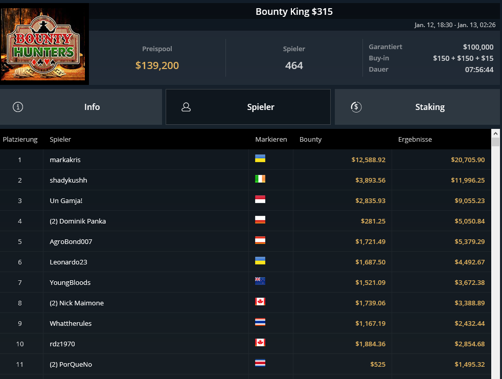Click the result value $1,495.32
This screenshot has height=379, width=502.
[x=470, y=364]
